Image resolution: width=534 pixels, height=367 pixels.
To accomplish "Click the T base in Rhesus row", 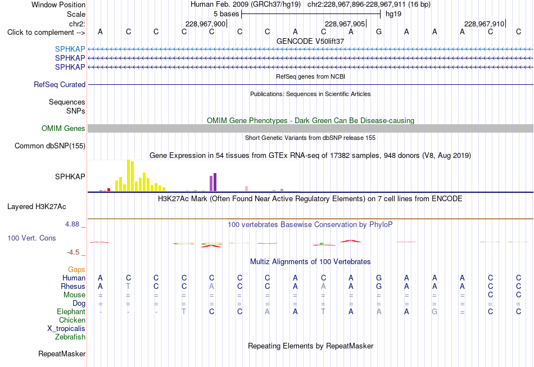I will click(x=128, y=287).
